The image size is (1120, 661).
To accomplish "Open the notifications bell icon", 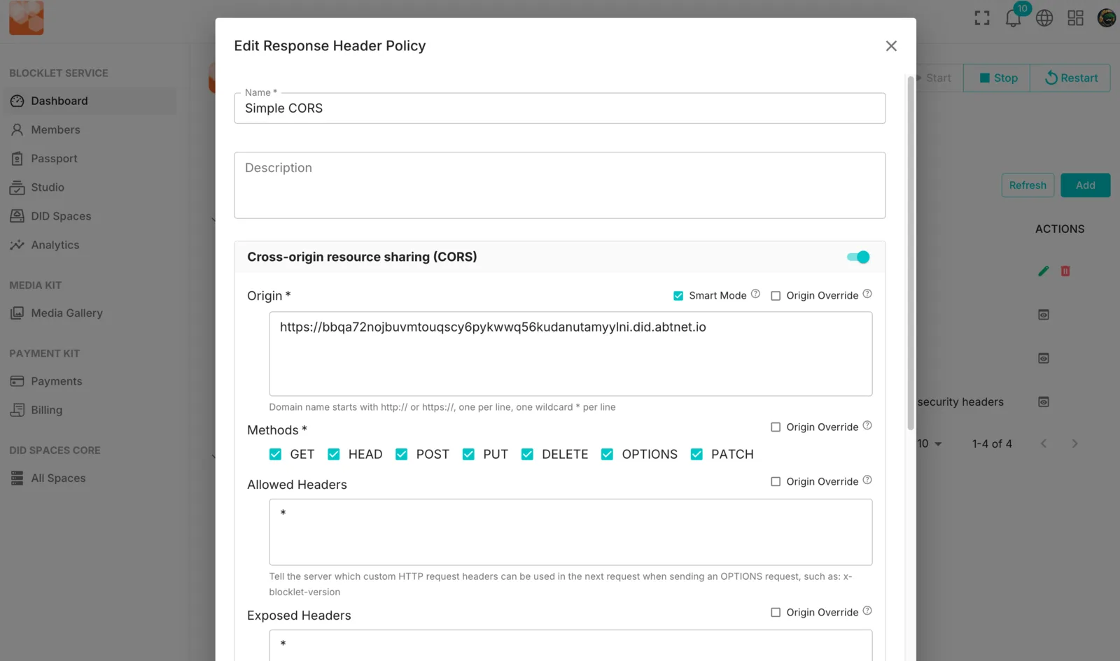I will (1013, 18).
